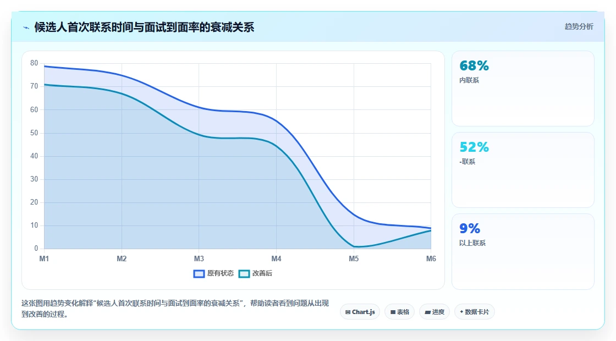Viewport: 616px width, 341px height.
Task: Click the 趋势分析 label in header
Action: point(579,27)
